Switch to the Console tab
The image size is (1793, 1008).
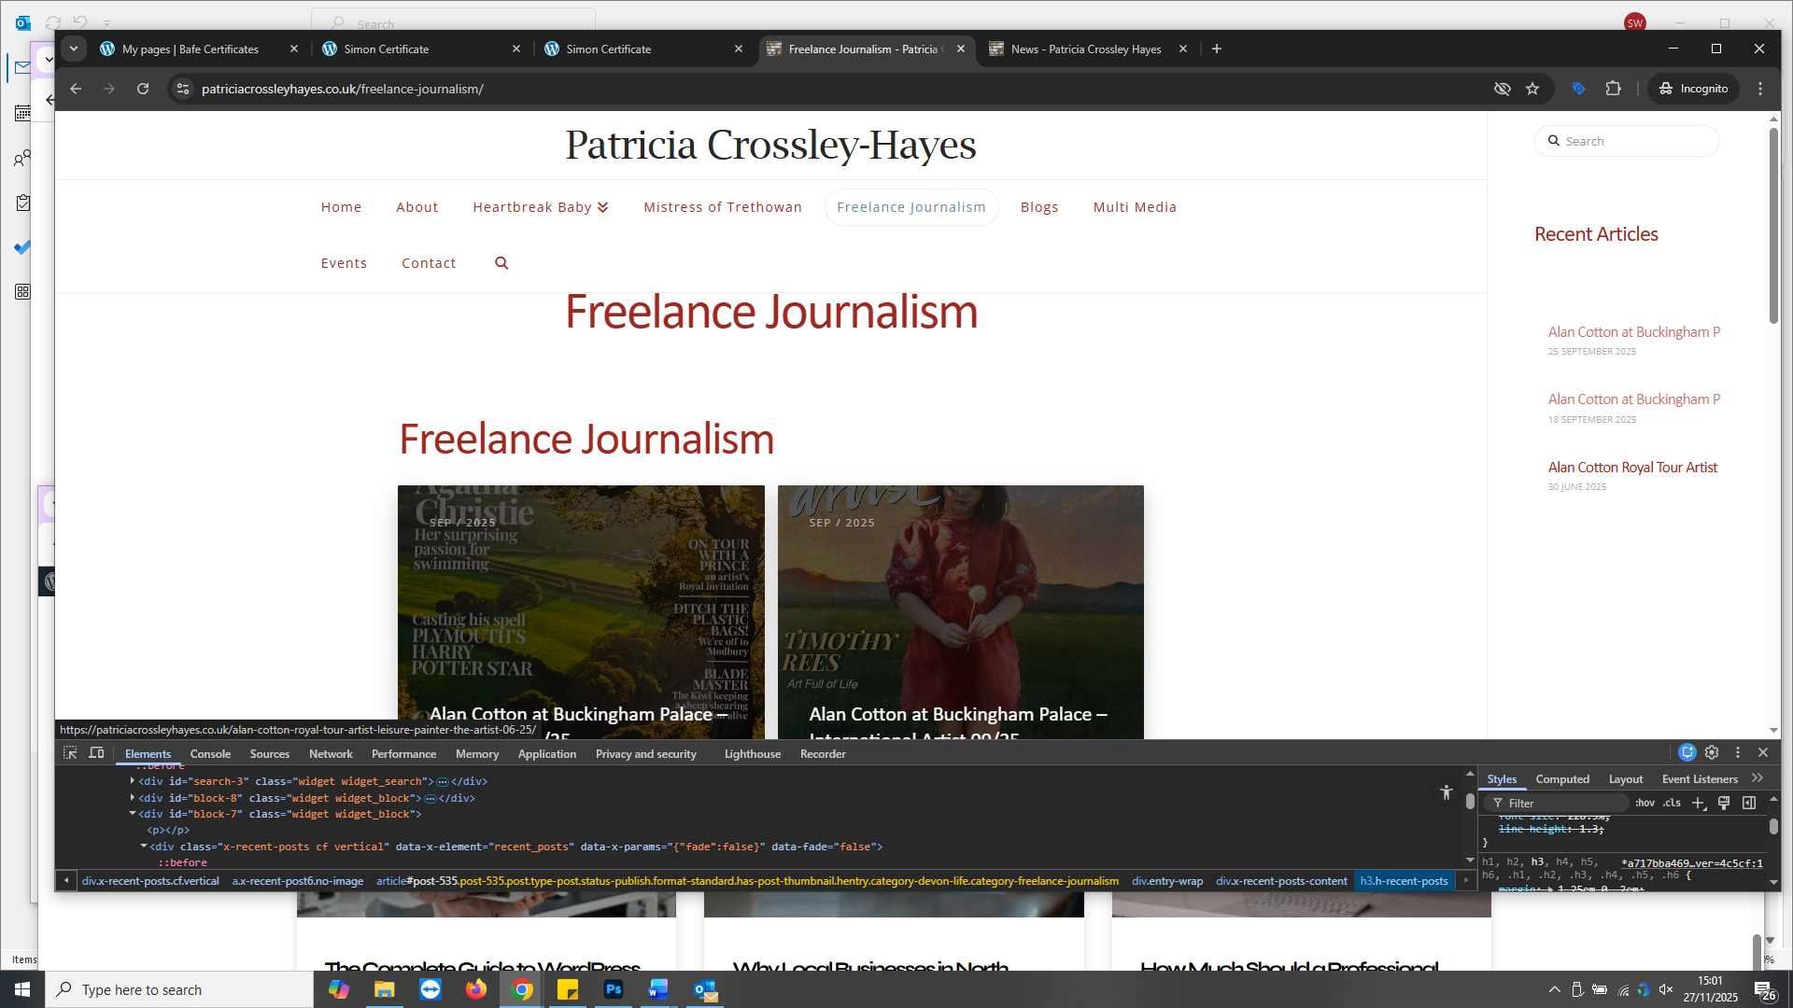(x=210, y=754)
